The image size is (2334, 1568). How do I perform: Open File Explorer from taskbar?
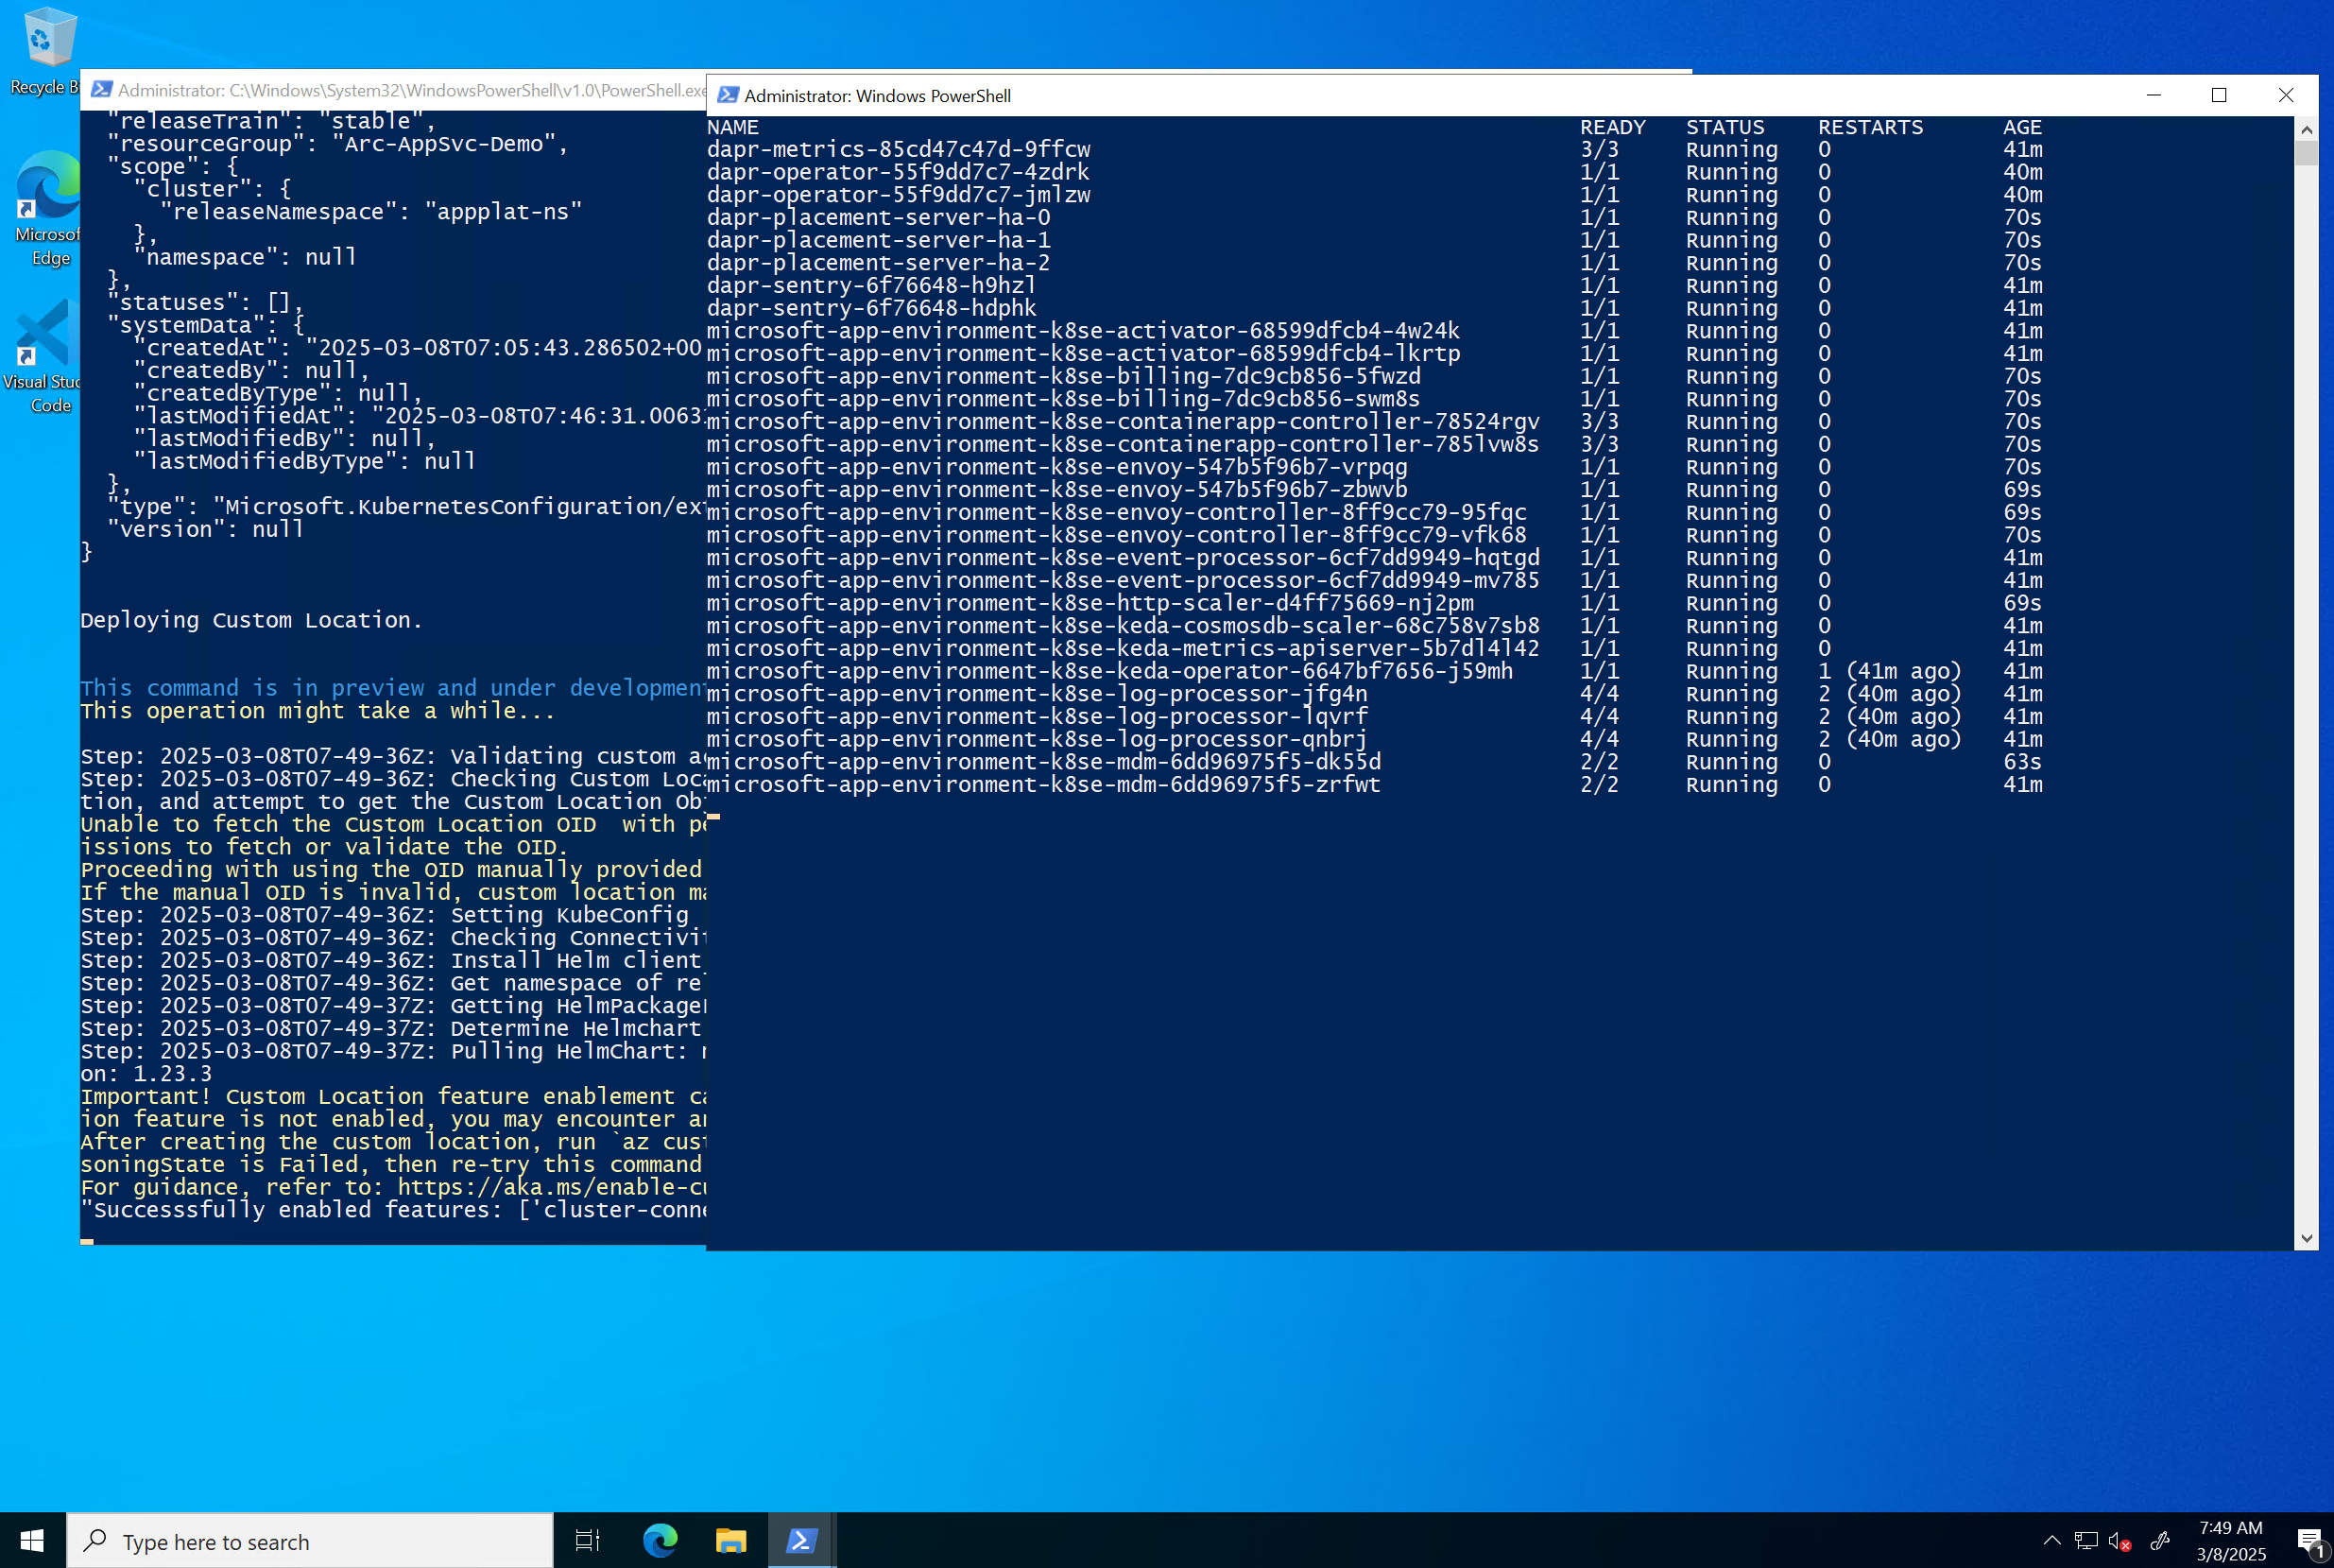click(x=730, y=1541)
